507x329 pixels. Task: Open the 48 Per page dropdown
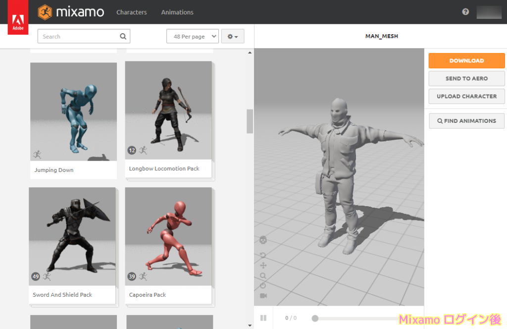192,36
